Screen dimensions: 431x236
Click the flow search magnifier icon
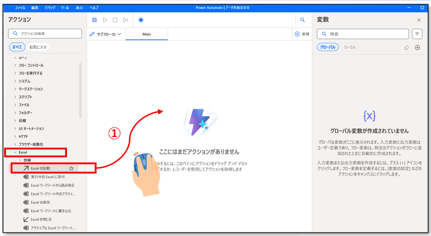[303, 20]
